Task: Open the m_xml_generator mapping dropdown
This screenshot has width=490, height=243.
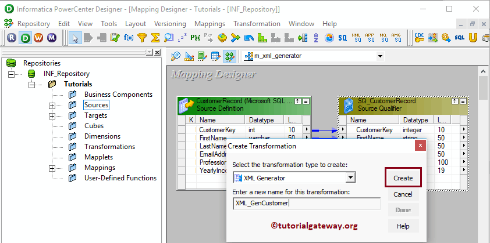Action: pos(380,56)
